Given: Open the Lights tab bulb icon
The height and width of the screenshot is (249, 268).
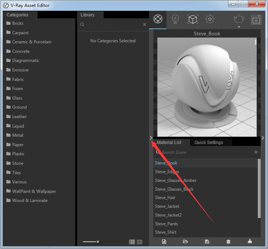Looking at the screenshot, I should pos(175,19).
